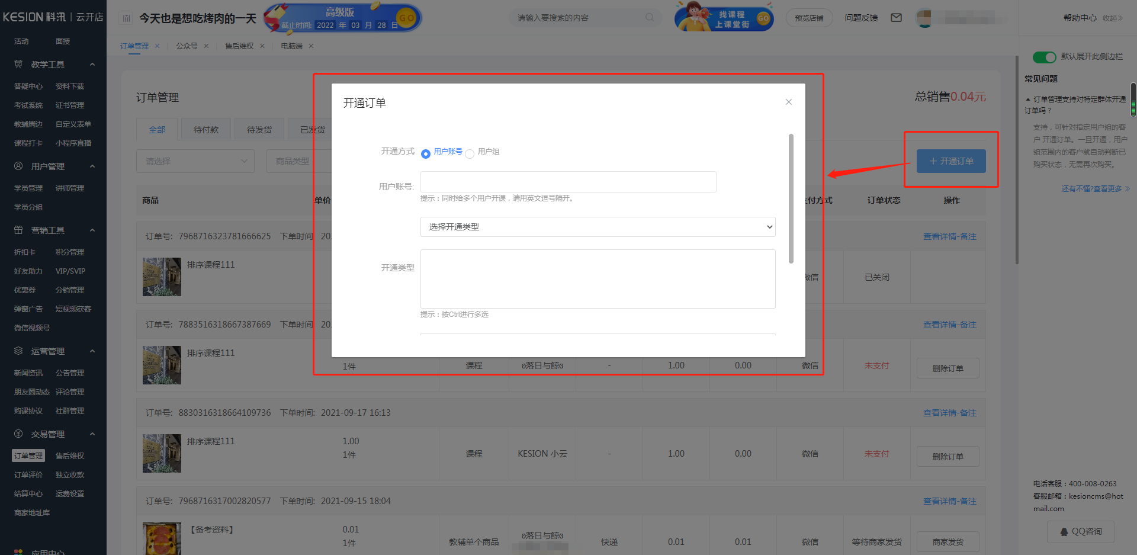Click the 预览店铺 button

tap(809, 18)
